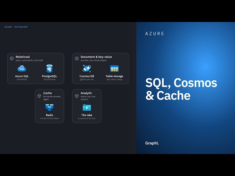Click the cube icon beside Analytic
The image size is (235, 176).
point(77,96)
